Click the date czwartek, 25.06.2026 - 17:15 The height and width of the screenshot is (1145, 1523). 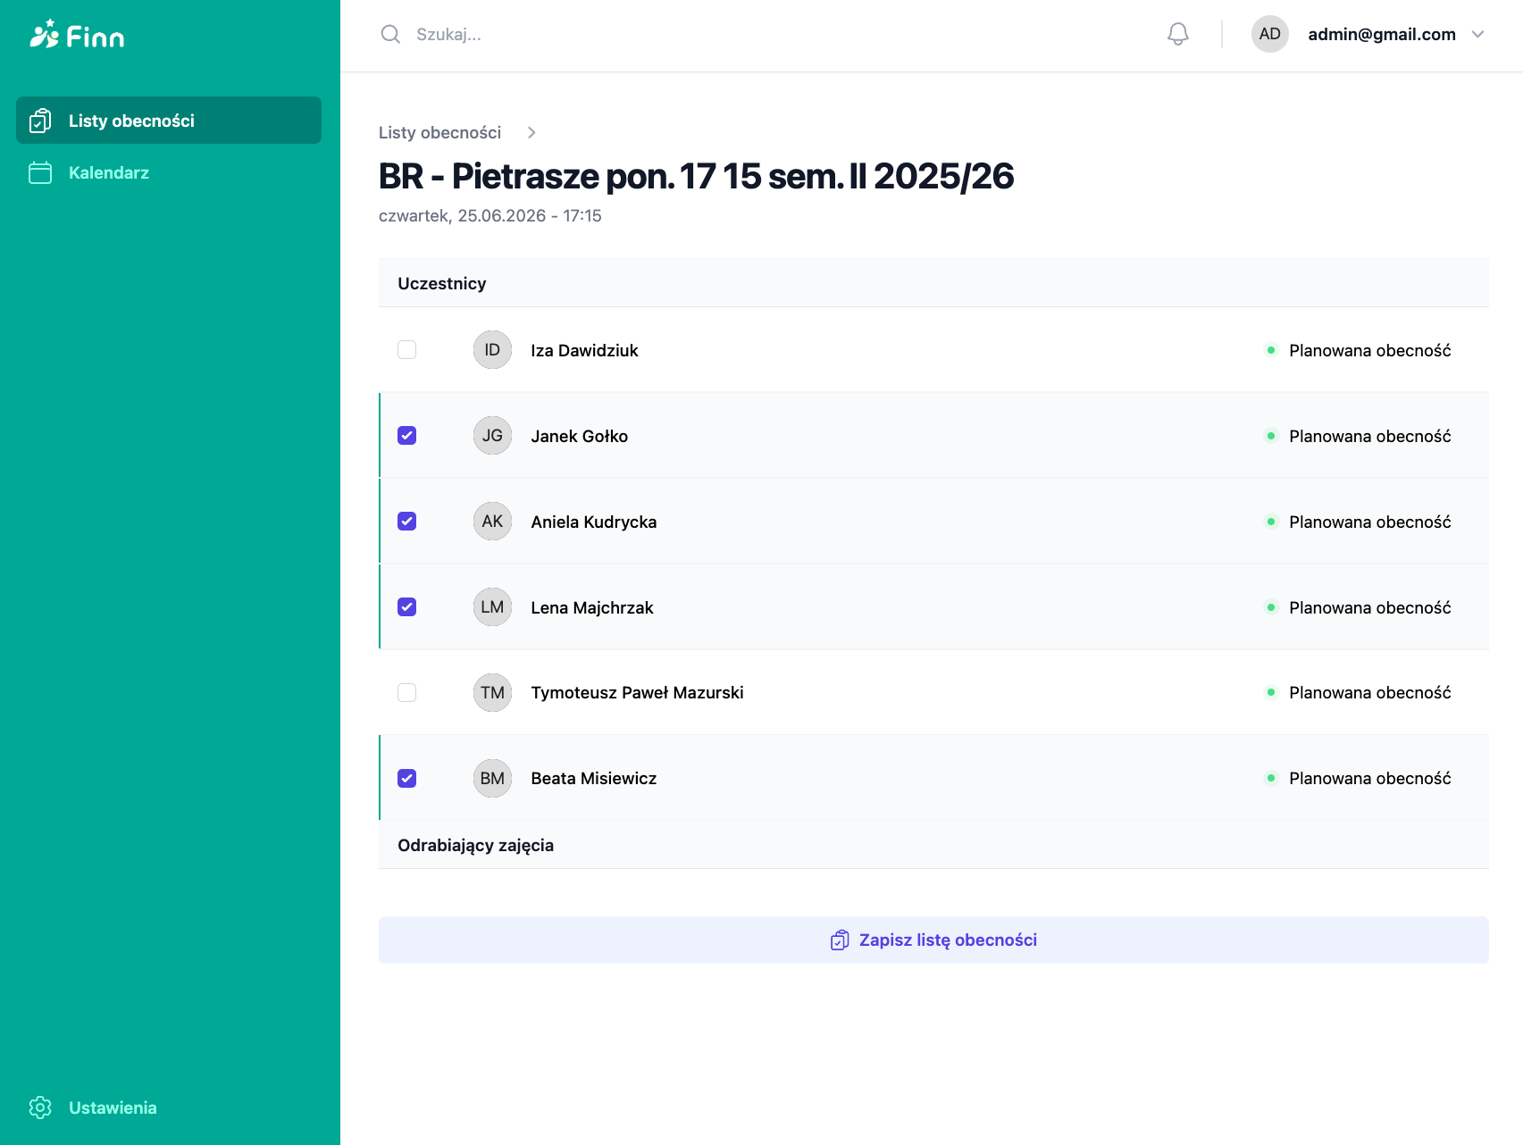490,215
